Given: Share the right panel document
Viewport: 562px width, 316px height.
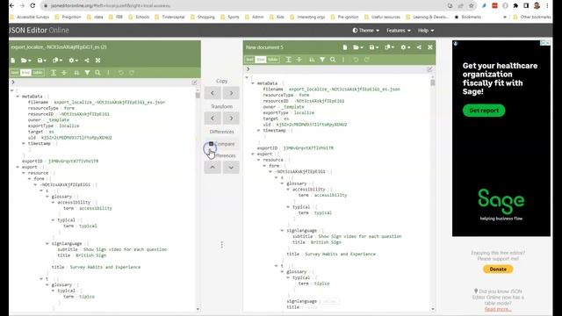Looking at the screenshot, I should pos(419,47).
